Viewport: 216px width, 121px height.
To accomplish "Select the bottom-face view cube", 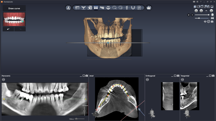I will 212,7.
